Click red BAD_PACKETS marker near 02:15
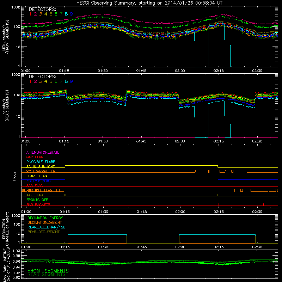 click(x=219, y=204)
